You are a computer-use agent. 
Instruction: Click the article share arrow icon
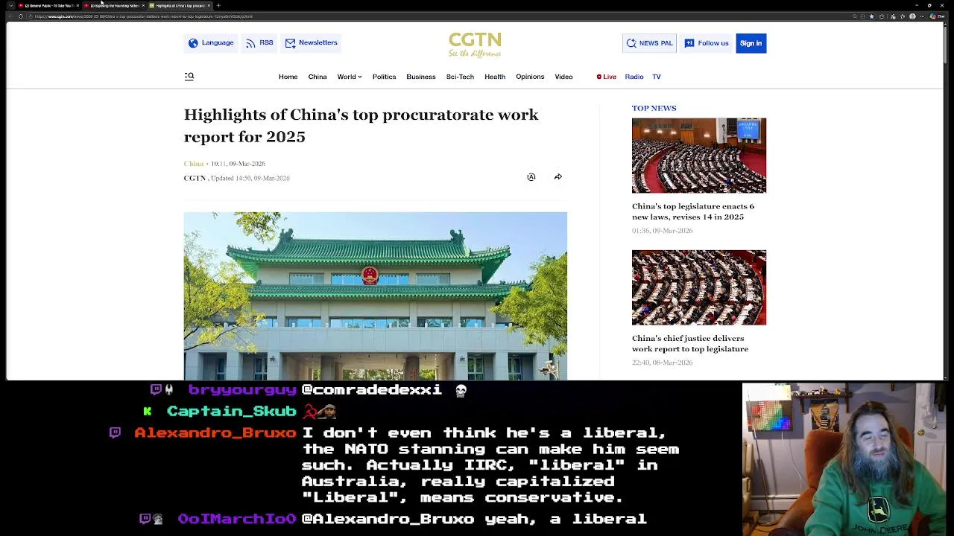pos(557,177)
